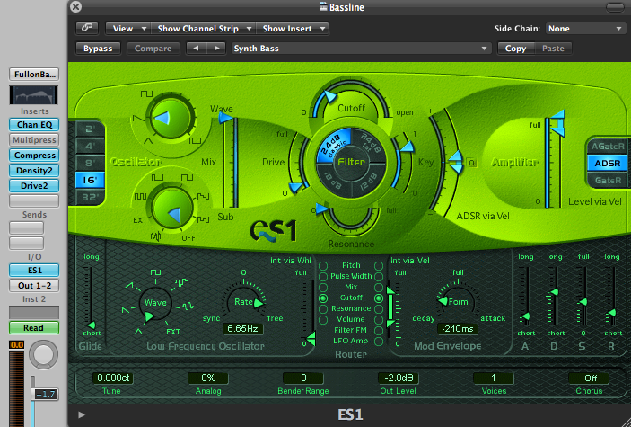Click the Chan EQ insert slot
Image resolution: width=631 pixels, height=427 pixels.
click(x=34, y=125)
